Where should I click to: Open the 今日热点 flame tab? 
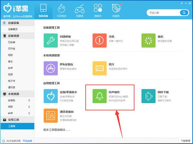[x=61, y=10]
